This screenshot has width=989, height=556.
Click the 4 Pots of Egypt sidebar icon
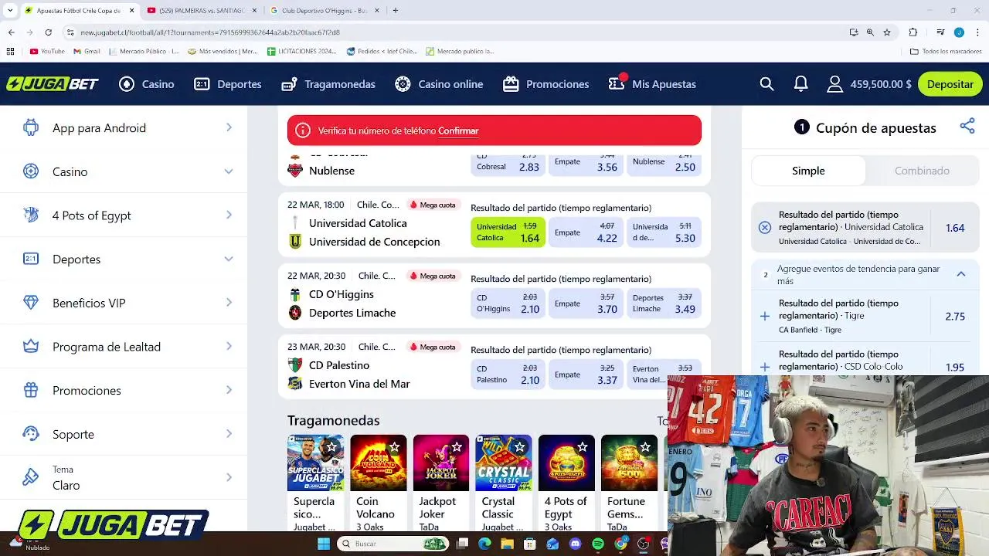[x=31, y=215]
